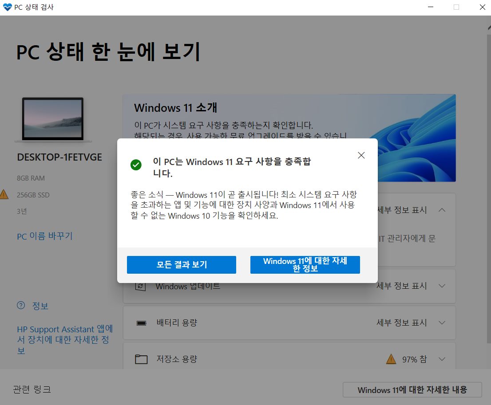This screenshot has width=491, height=405.
Task: Click the 97% 참 storage value
Action: point(414,359)
